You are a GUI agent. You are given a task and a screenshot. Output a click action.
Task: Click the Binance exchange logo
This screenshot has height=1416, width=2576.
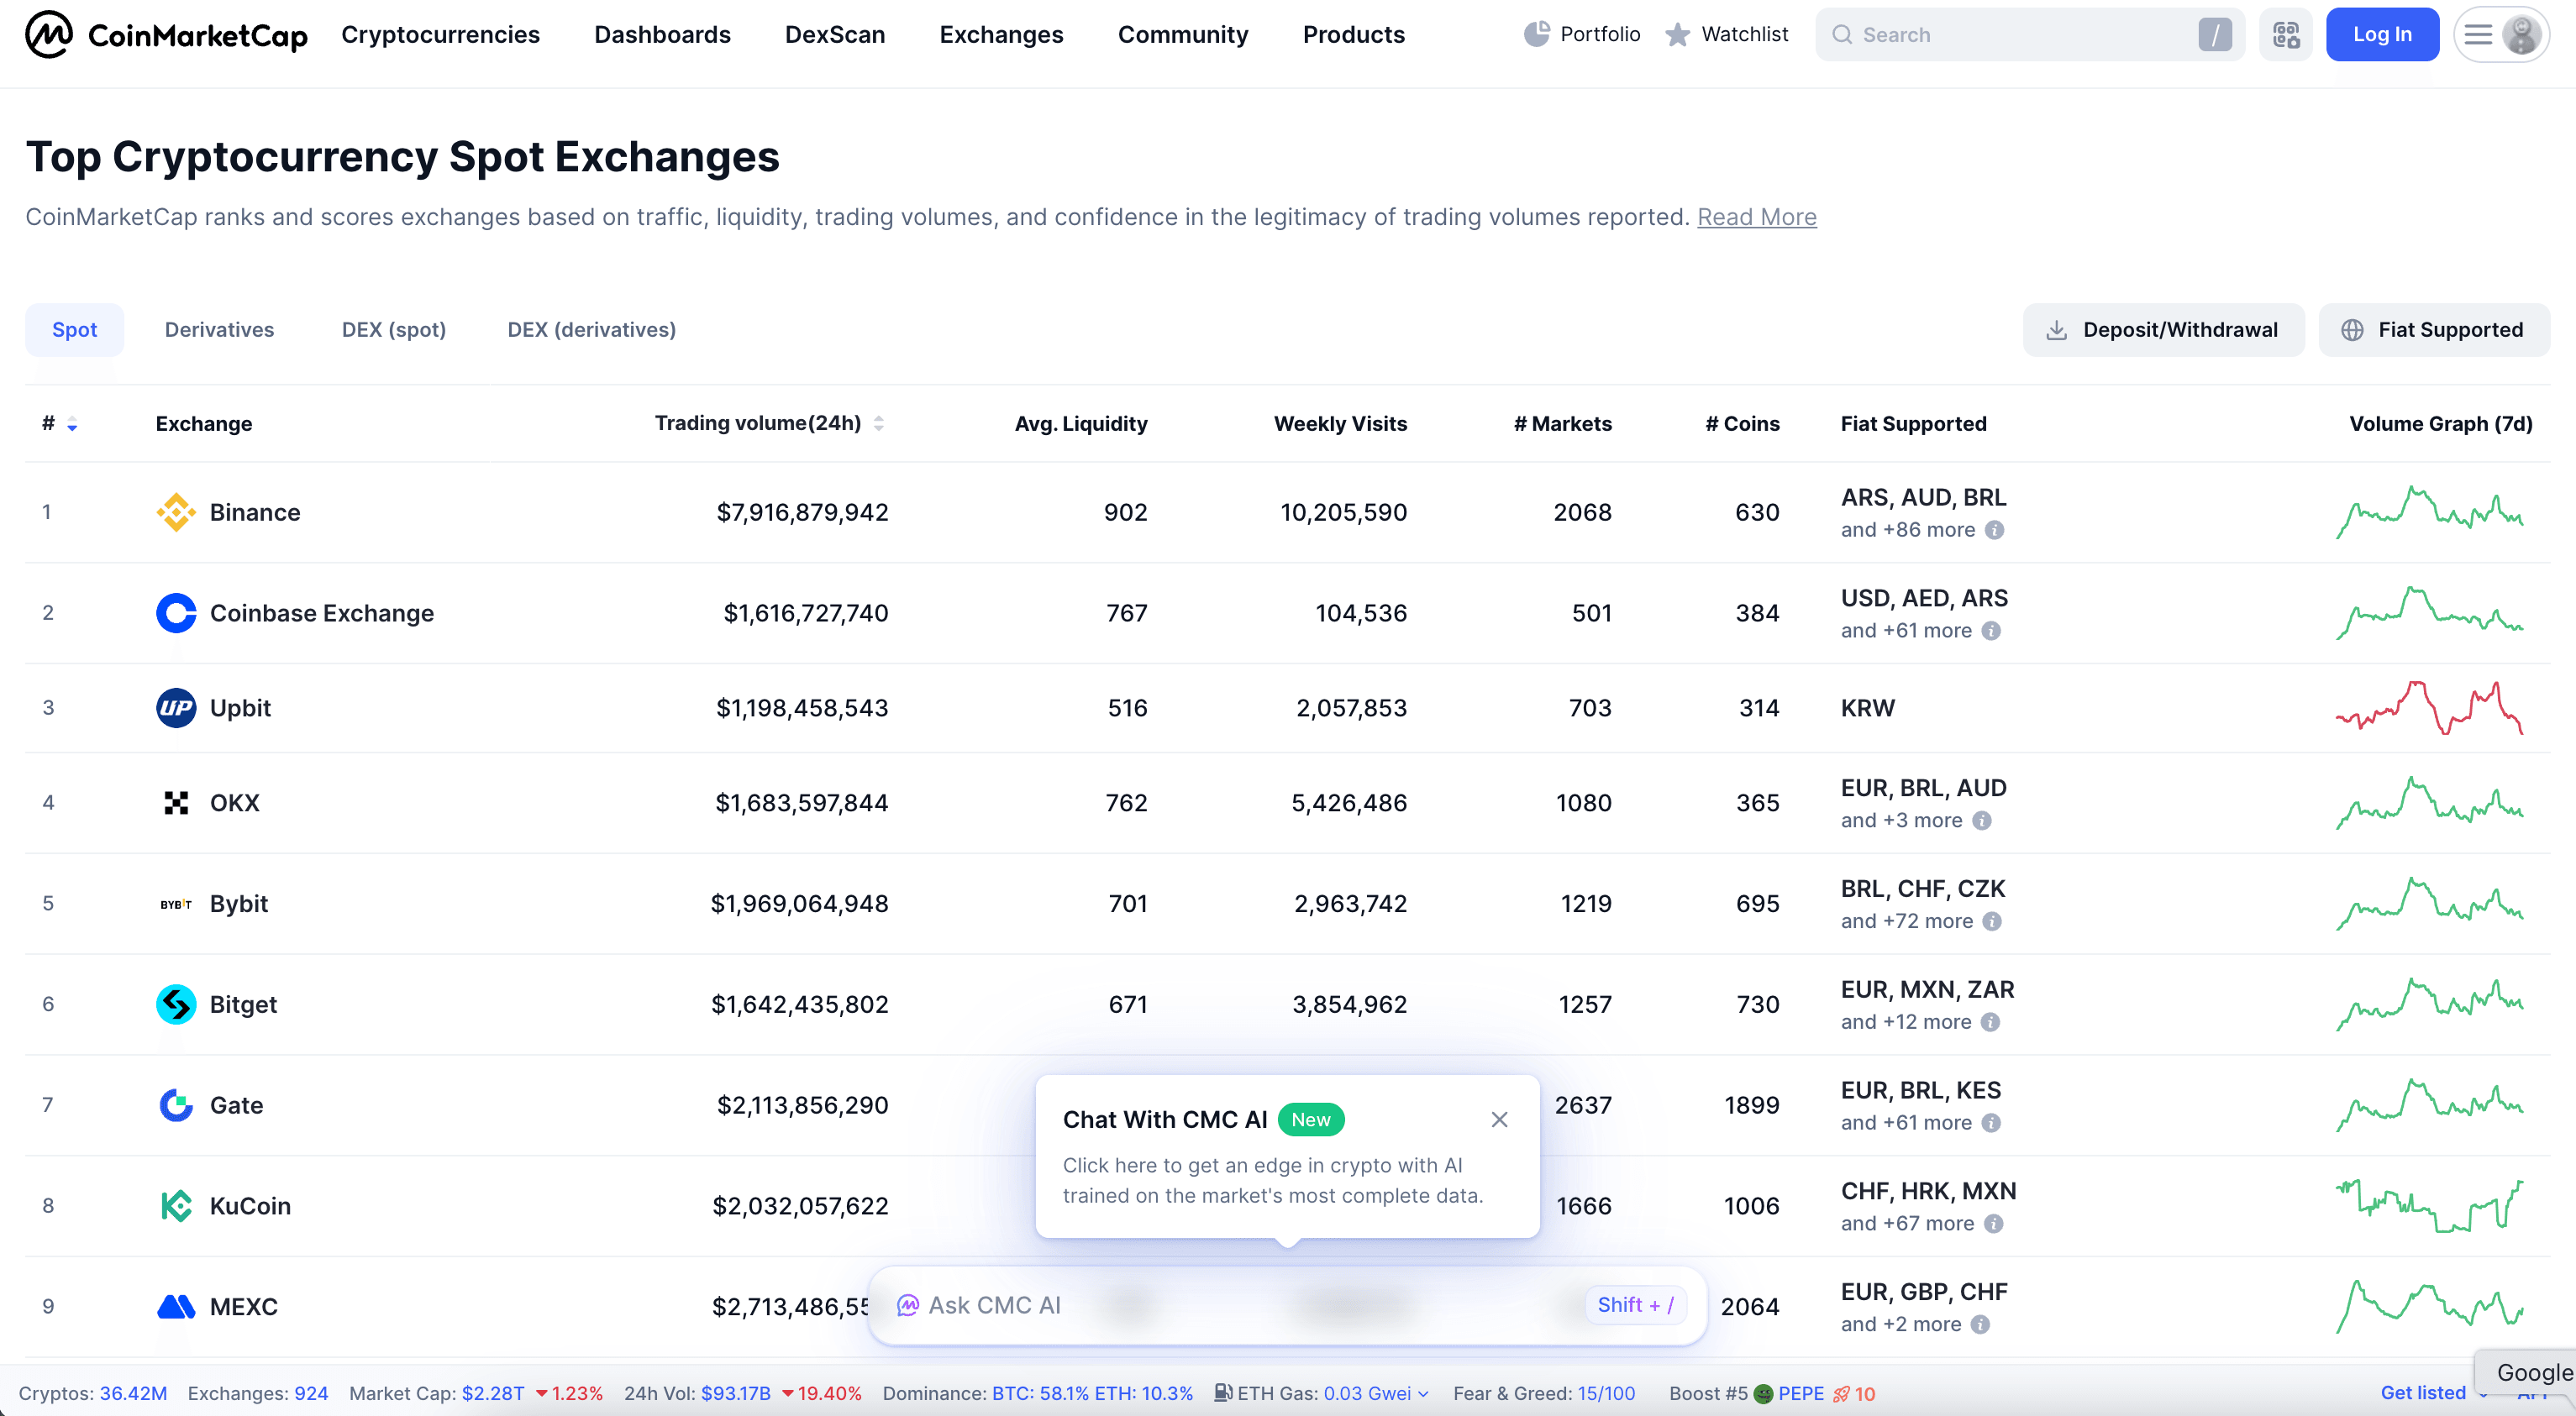[x=176, y=511]
